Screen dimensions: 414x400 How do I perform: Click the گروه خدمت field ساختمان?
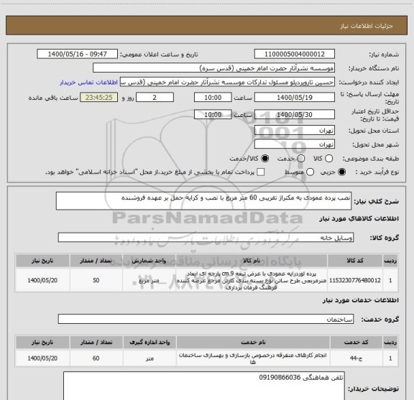206,319
